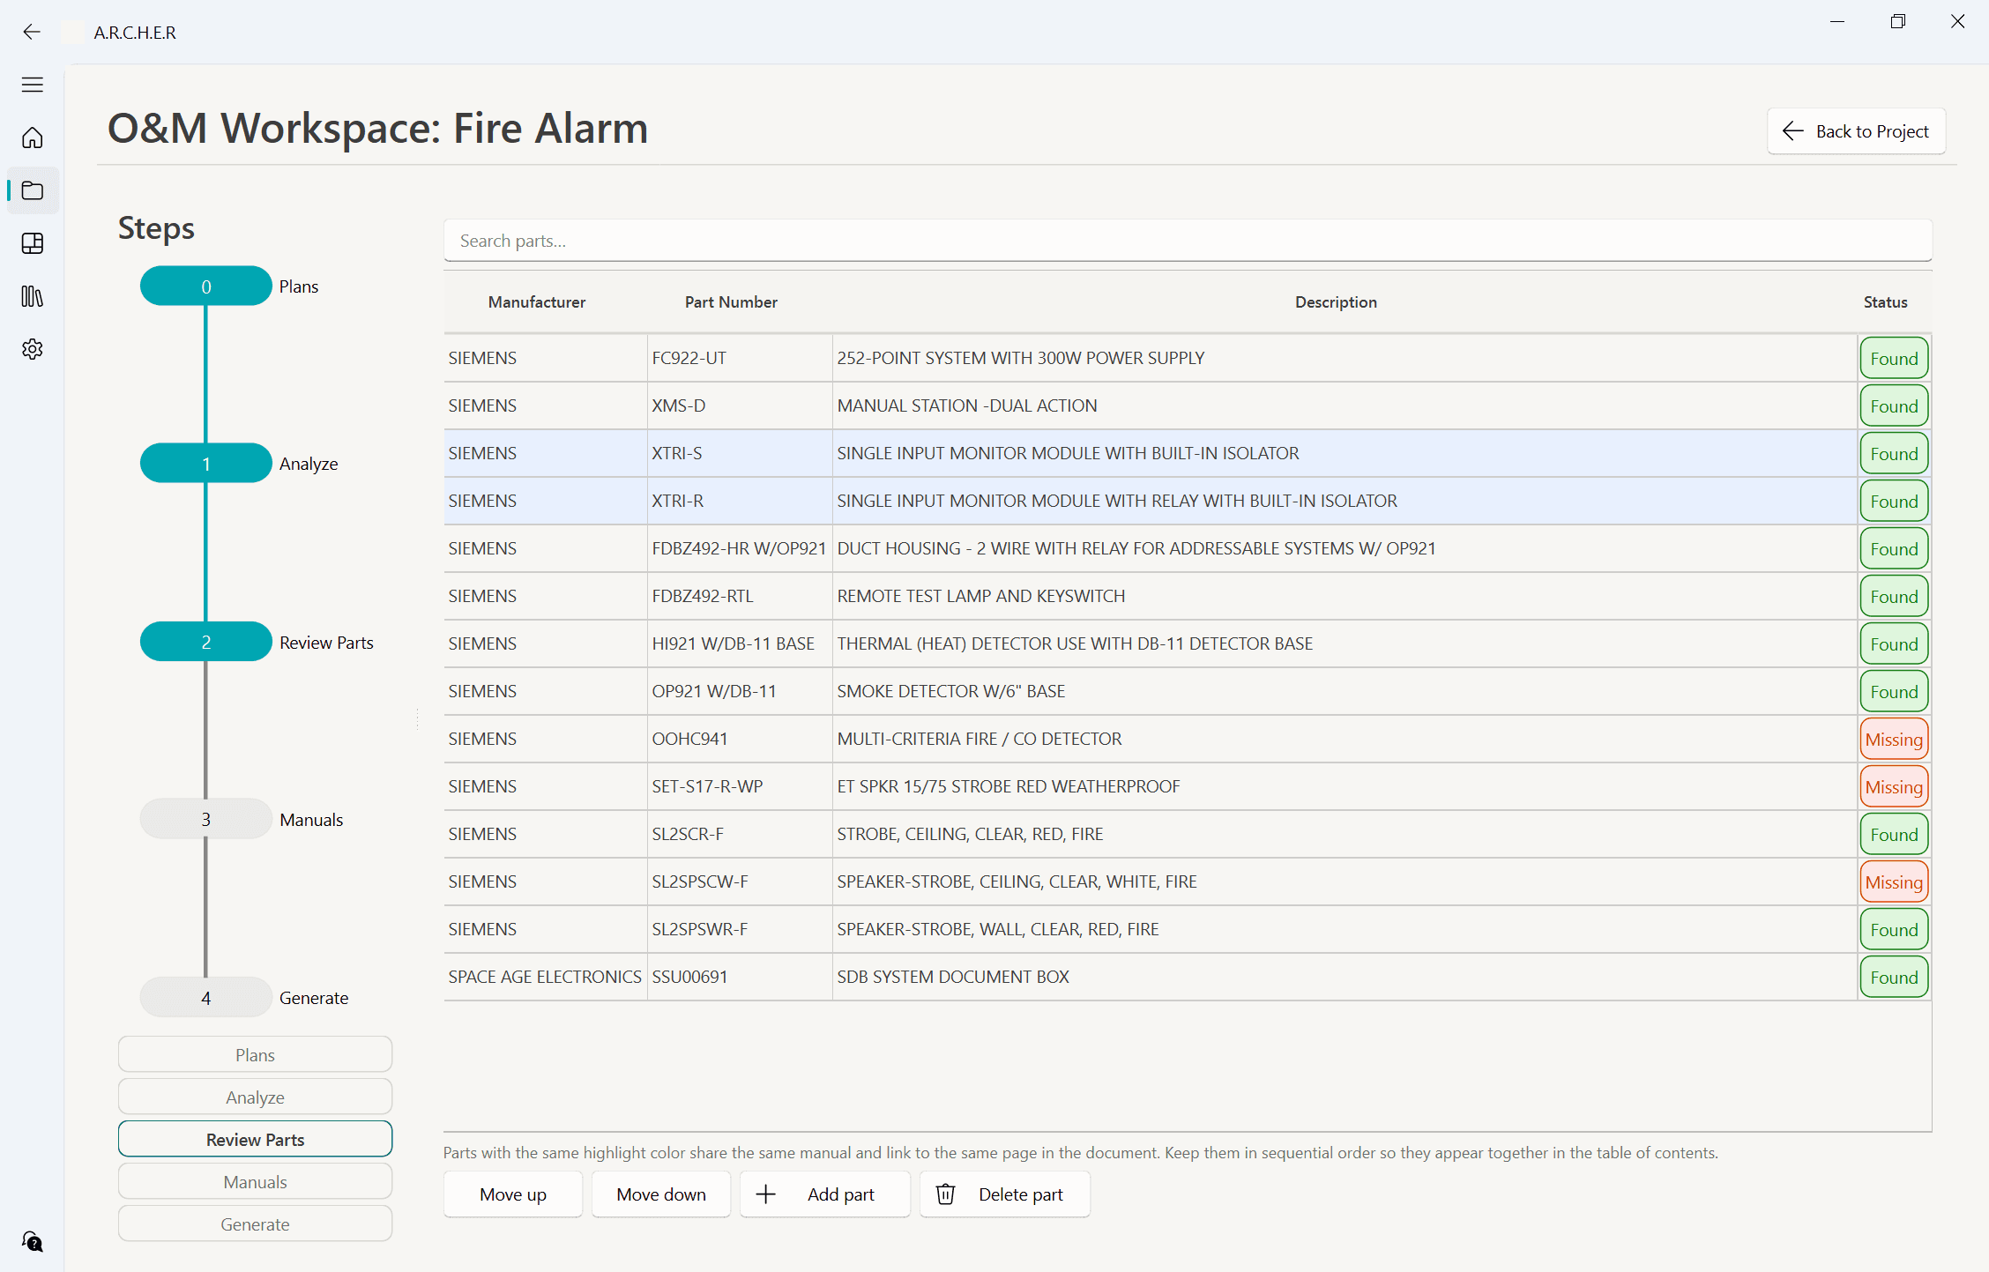Click the Delete part trash icon
The height and width of the screenshot is (1272, 1989).
click(x=945, y=1194)
